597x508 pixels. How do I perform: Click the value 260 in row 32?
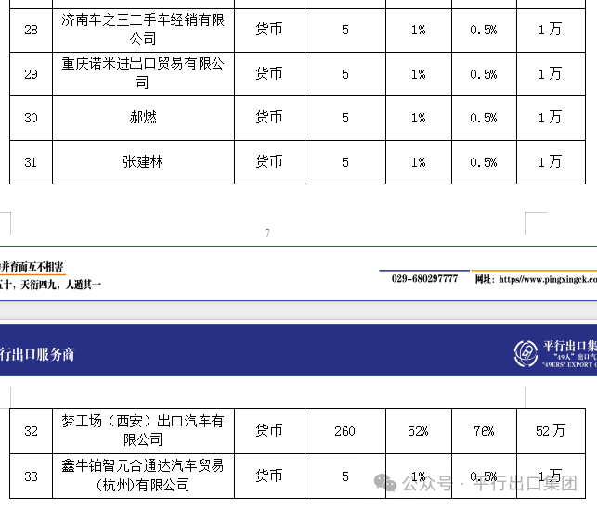(x=345, y=431)
